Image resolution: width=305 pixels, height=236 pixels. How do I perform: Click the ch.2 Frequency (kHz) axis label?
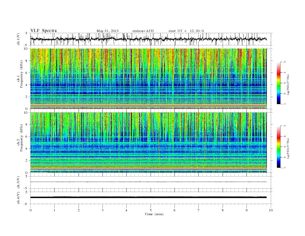pyautogui.click(x=20, y=138)
